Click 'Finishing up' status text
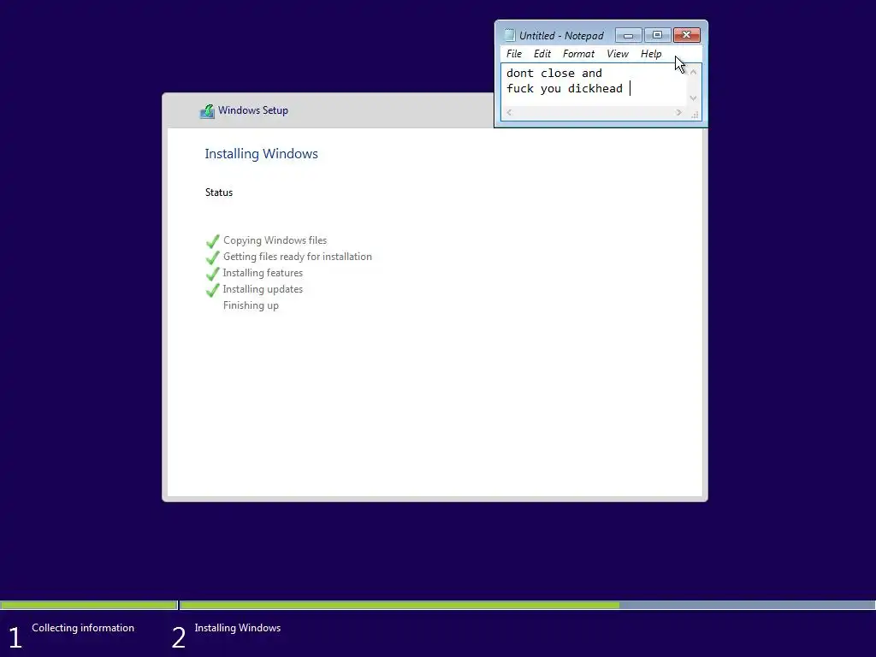Screen dimensions: 876x657 [x=251, y=305]
